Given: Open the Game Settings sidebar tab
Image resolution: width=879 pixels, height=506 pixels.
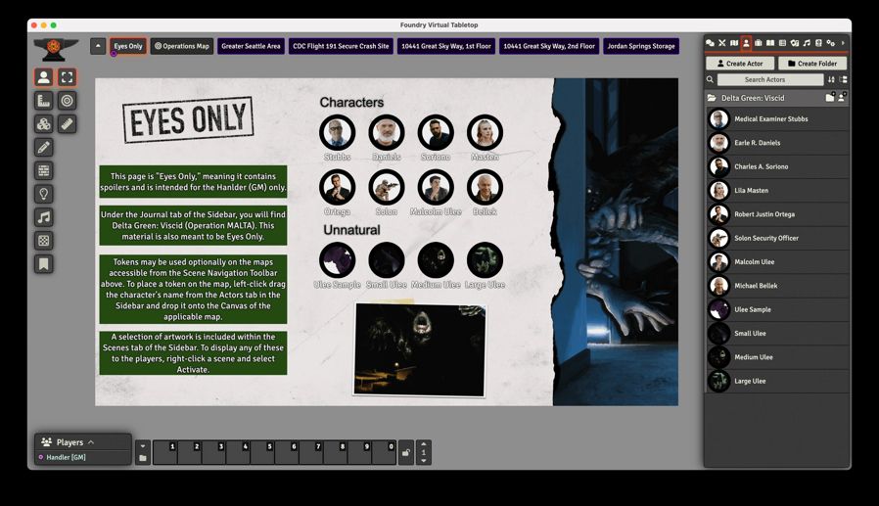Looking at the screenshot, I should [x=831, y=43].
